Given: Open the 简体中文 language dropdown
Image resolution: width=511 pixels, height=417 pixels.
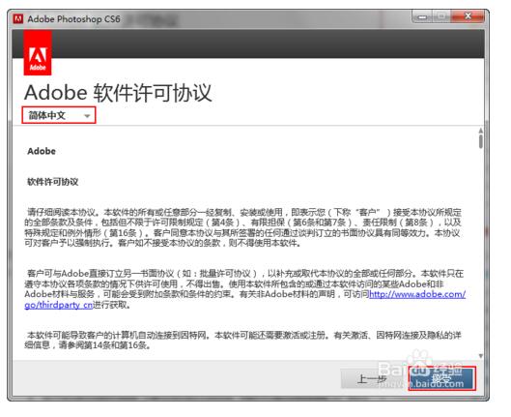Looking at the screenshot, I should click(x=59, y=115).
